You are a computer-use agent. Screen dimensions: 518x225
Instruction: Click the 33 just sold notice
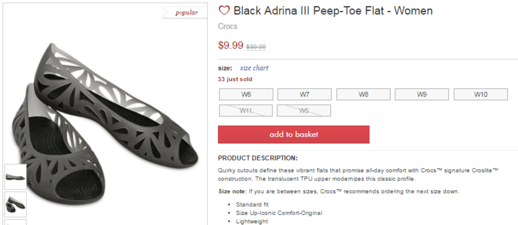coord(235,79)
